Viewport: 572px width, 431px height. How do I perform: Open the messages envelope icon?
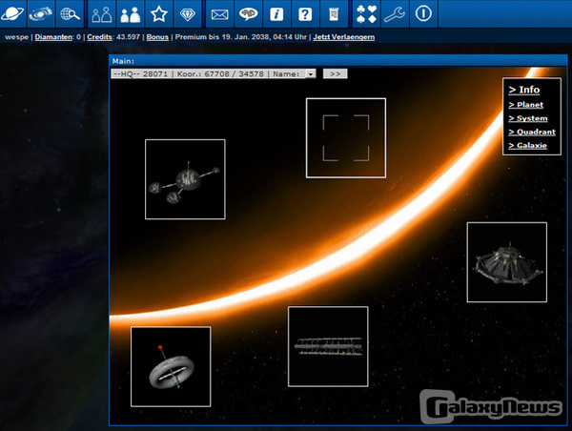(x=219, y=13)
